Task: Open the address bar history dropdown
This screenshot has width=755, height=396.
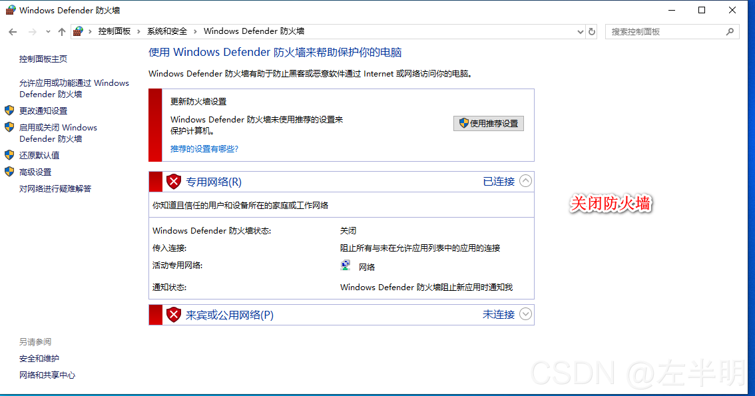Action: (x=580, y=32)
